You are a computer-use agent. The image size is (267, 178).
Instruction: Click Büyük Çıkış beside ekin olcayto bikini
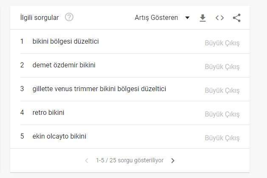(222, 138)
